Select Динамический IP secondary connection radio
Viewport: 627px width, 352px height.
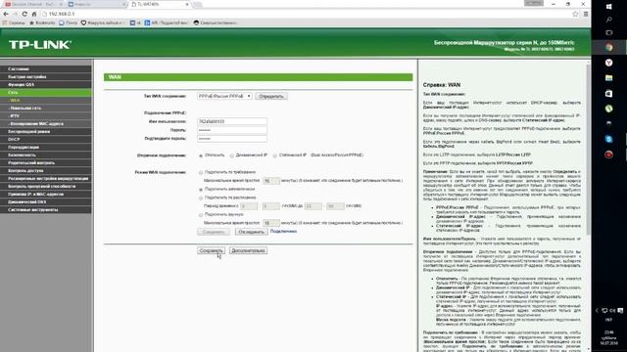(232, 155)
